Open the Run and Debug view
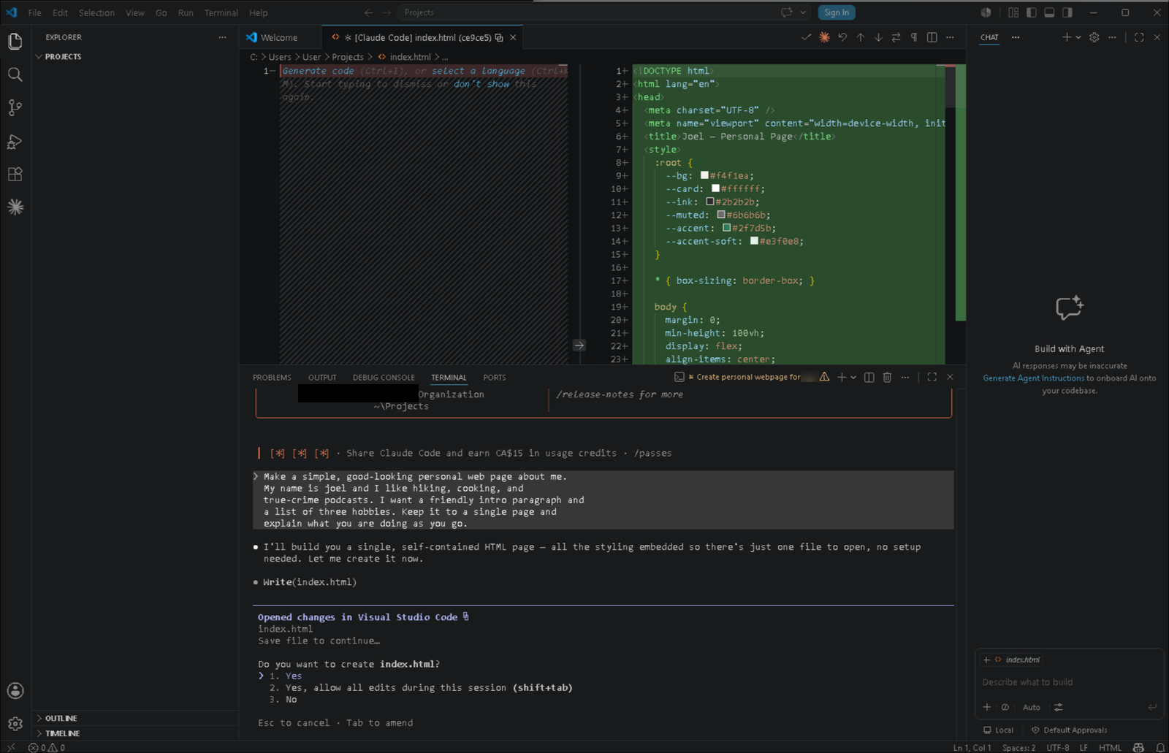 coord(15,141)
